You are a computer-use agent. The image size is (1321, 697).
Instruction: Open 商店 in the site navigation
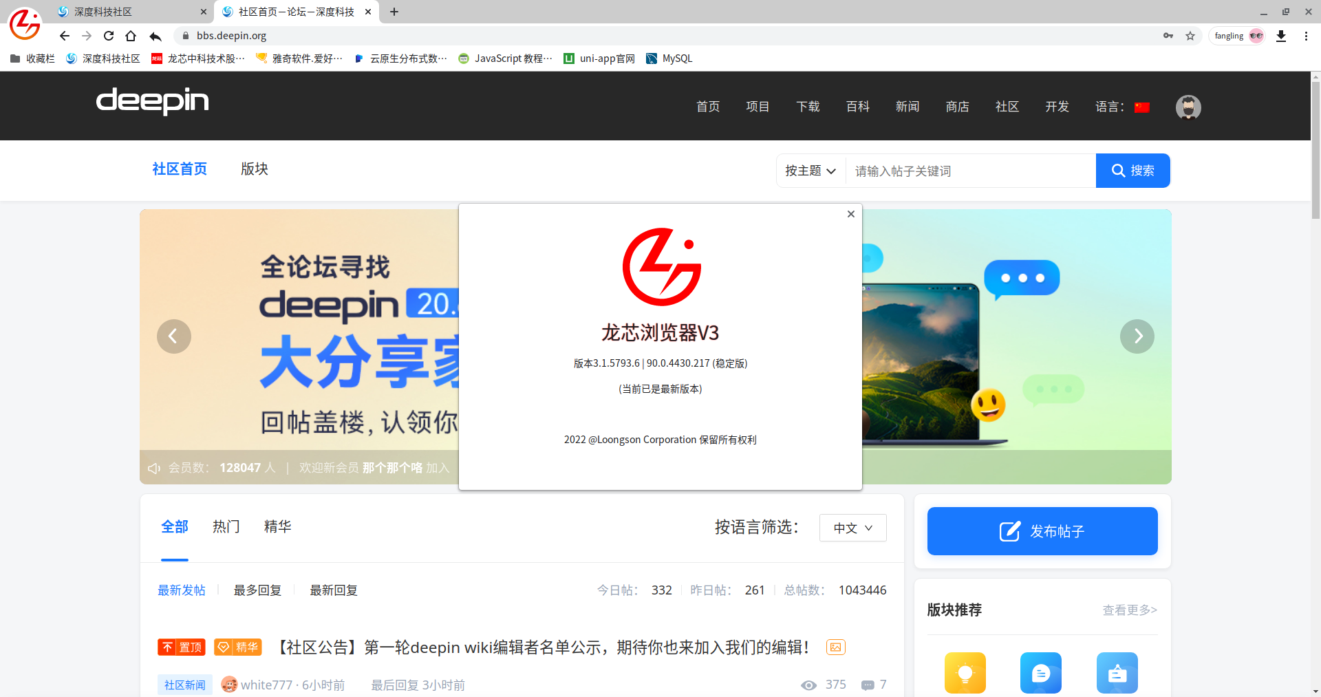pos(957,107)
